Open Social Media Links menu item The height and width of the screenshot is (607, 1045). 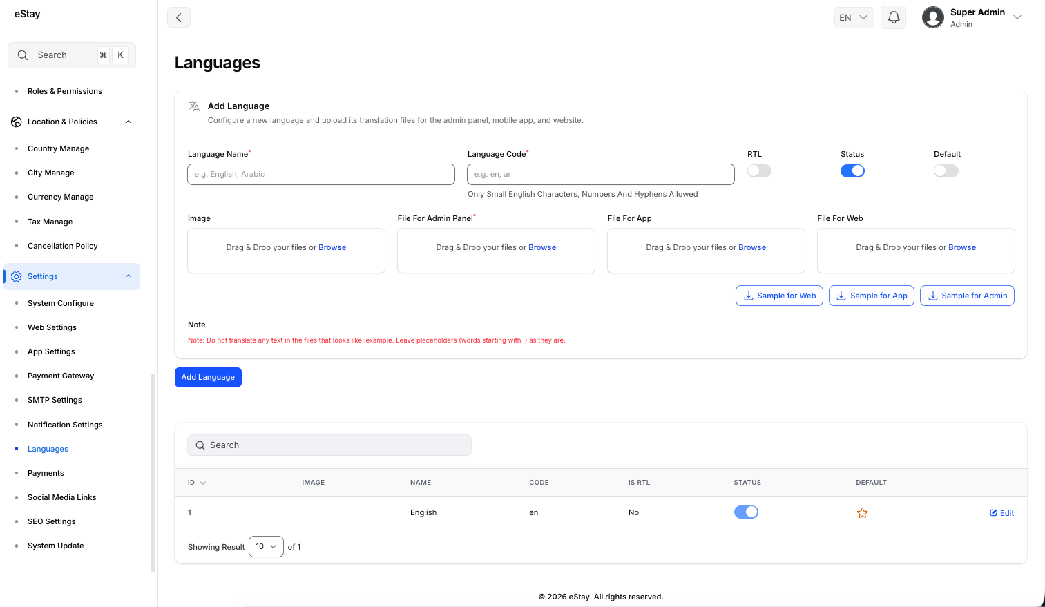pos(62,497)
